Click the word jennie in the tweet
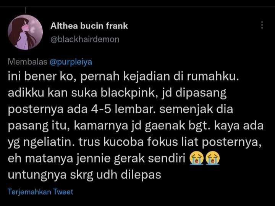 tap(93, 159)
